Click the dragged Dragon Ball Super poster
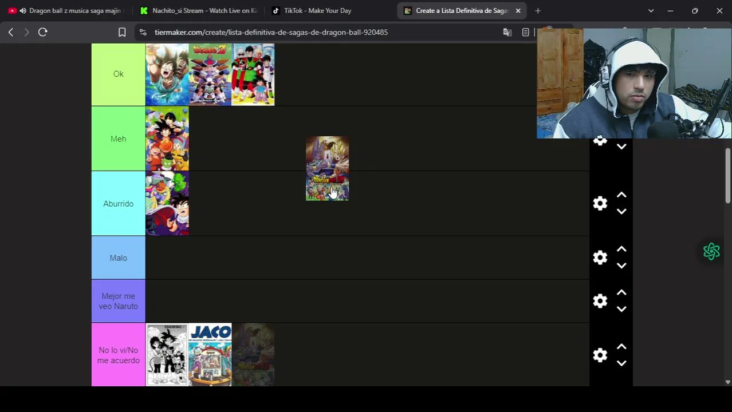 pos(327,169)
